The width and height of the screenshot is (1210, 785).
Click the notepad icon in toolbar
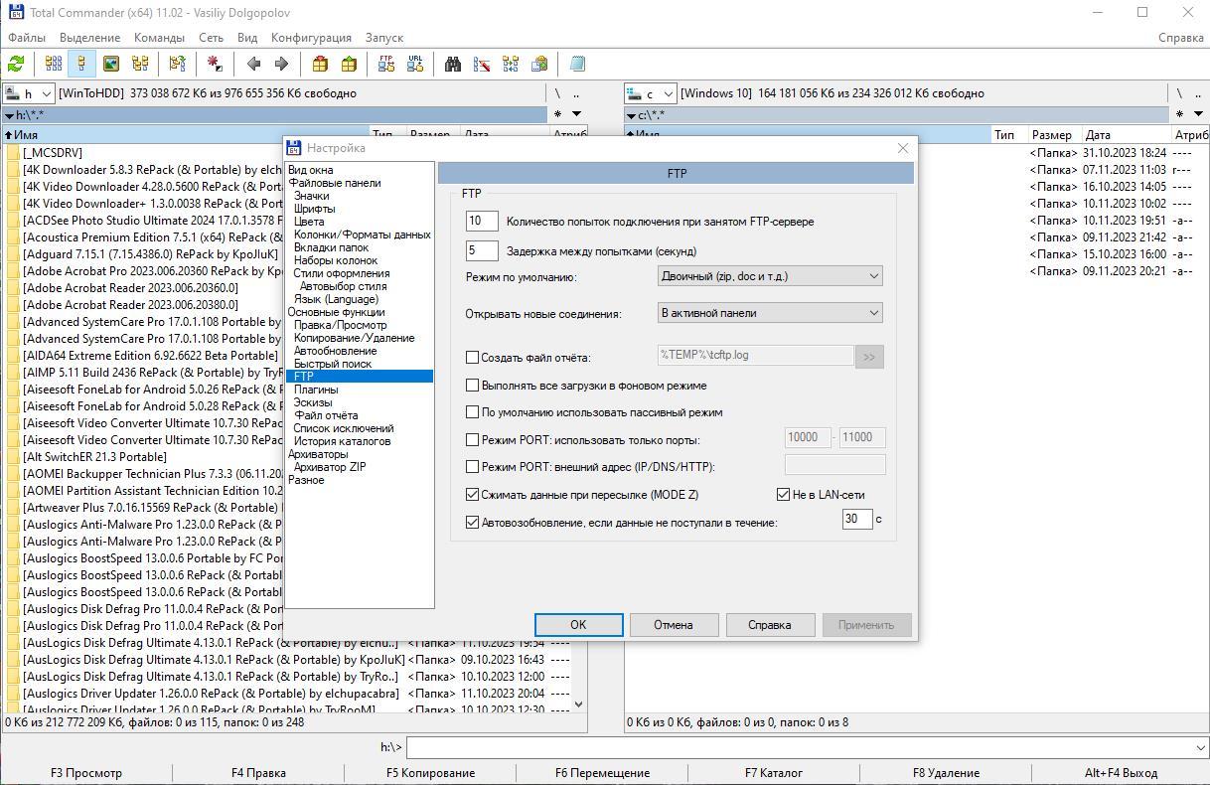tap(577, 64)
